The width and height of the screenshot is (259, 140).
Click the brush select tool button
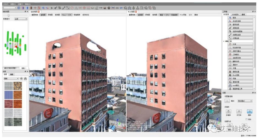240,28
